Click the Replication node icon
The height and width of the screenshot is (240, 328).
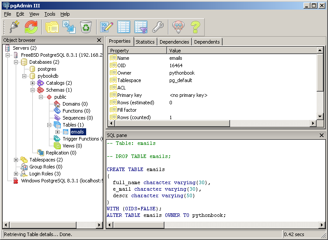click(x=41, y=153)
